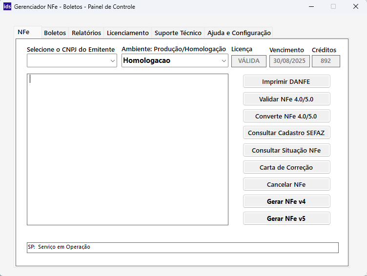Click the Imprimir DANFE button

(286, 81)
